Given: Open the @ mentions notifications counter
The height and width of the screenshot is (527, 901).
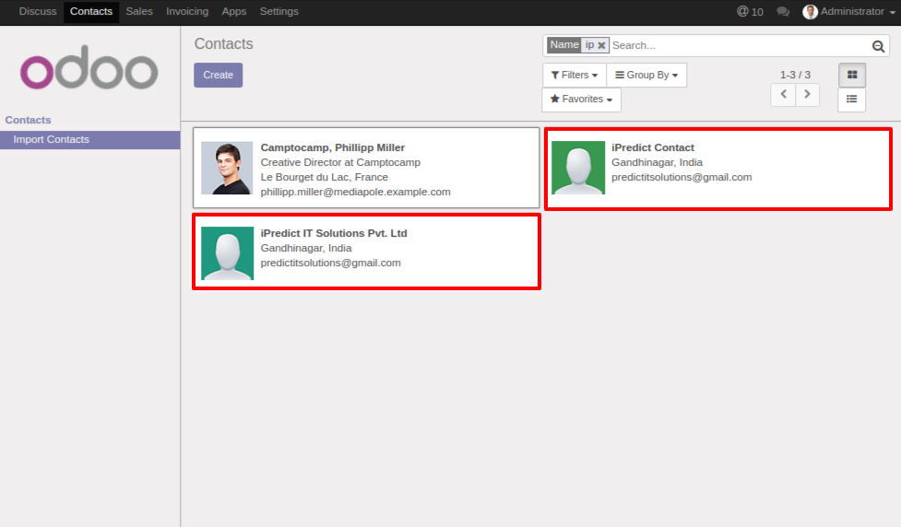Looking at the screenshot, I should click(x=750, y=12).
